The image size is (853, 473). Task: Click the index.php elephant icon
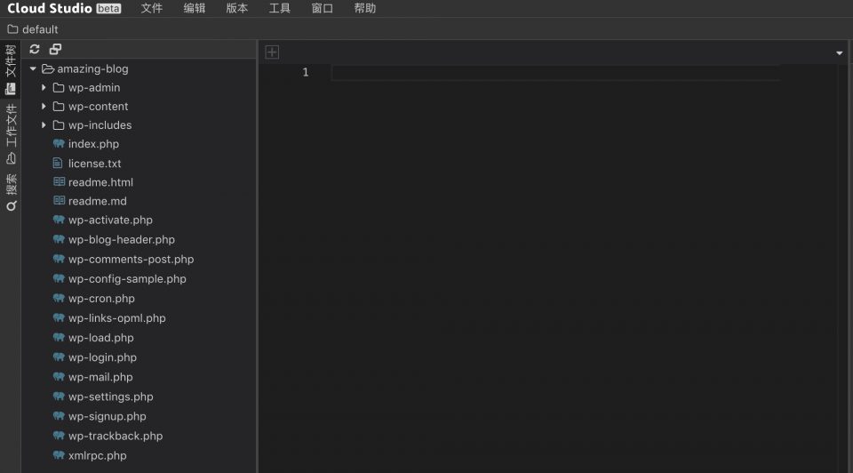point(59,144)
